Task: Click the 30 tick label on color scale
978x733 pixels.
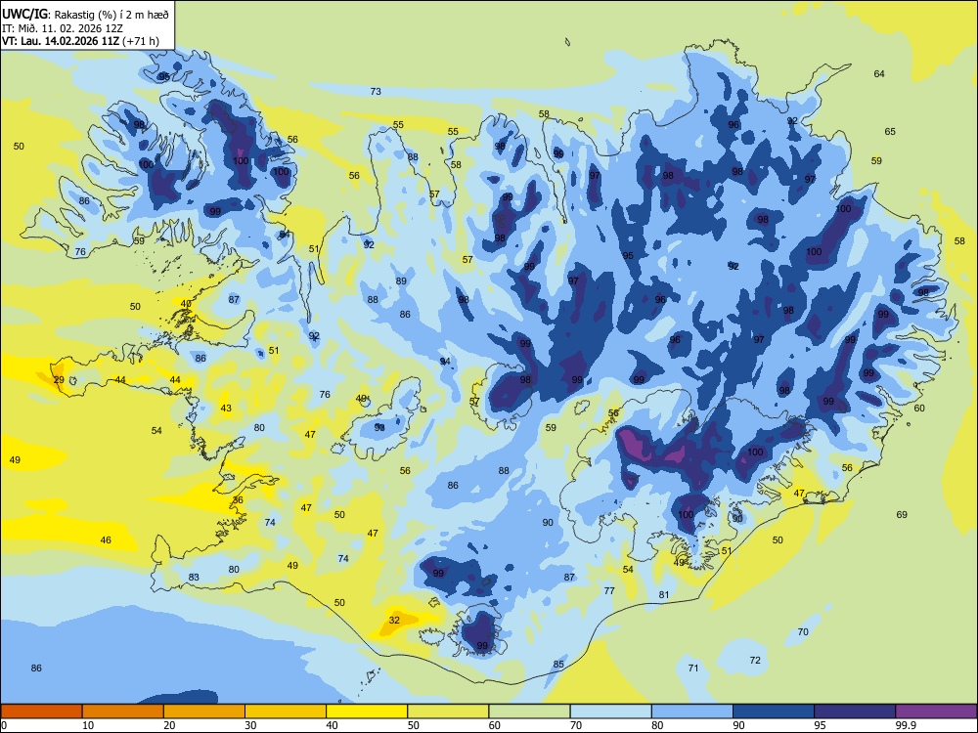Action: point(250,725)
